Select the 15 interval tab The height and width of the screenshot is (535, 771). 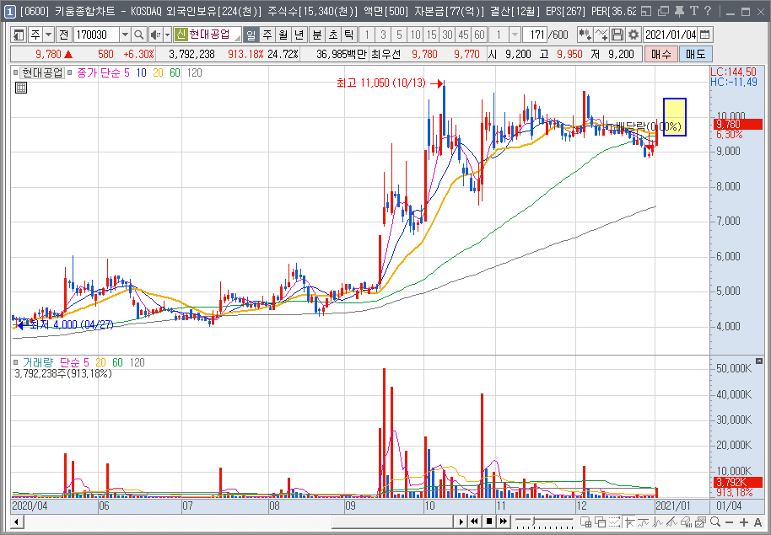click(x=431, y=35)
